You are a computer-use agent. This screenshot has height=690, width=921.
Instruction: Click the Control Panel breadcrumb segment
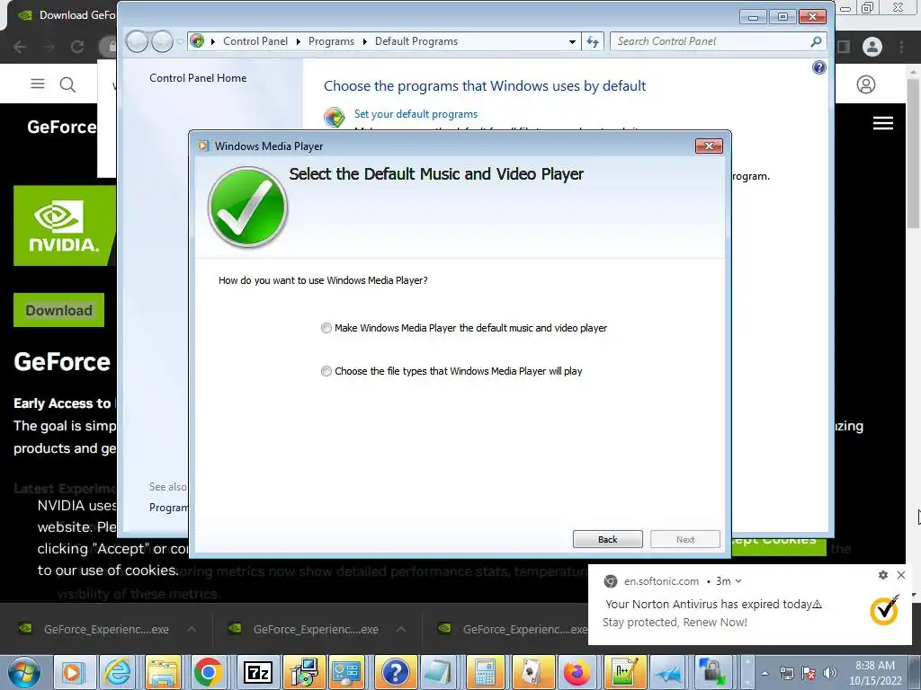[x=255, y=41]
